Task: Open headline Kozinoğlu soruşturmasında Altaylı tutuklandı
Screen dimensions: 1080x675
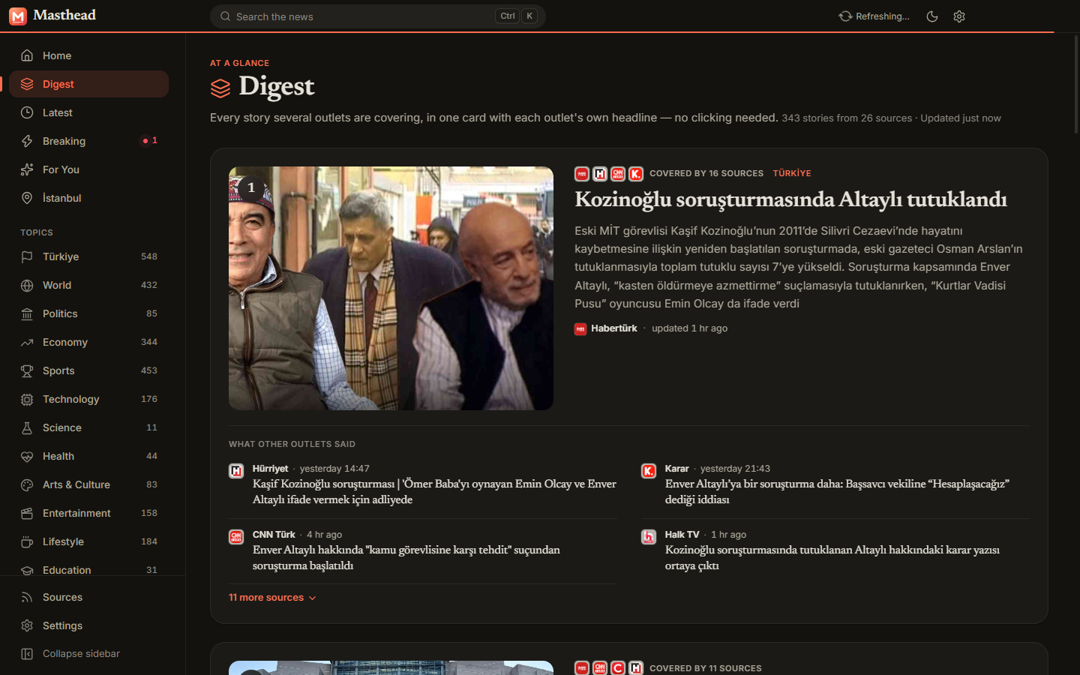Action: pyautogui.click(x=790, y=199)
